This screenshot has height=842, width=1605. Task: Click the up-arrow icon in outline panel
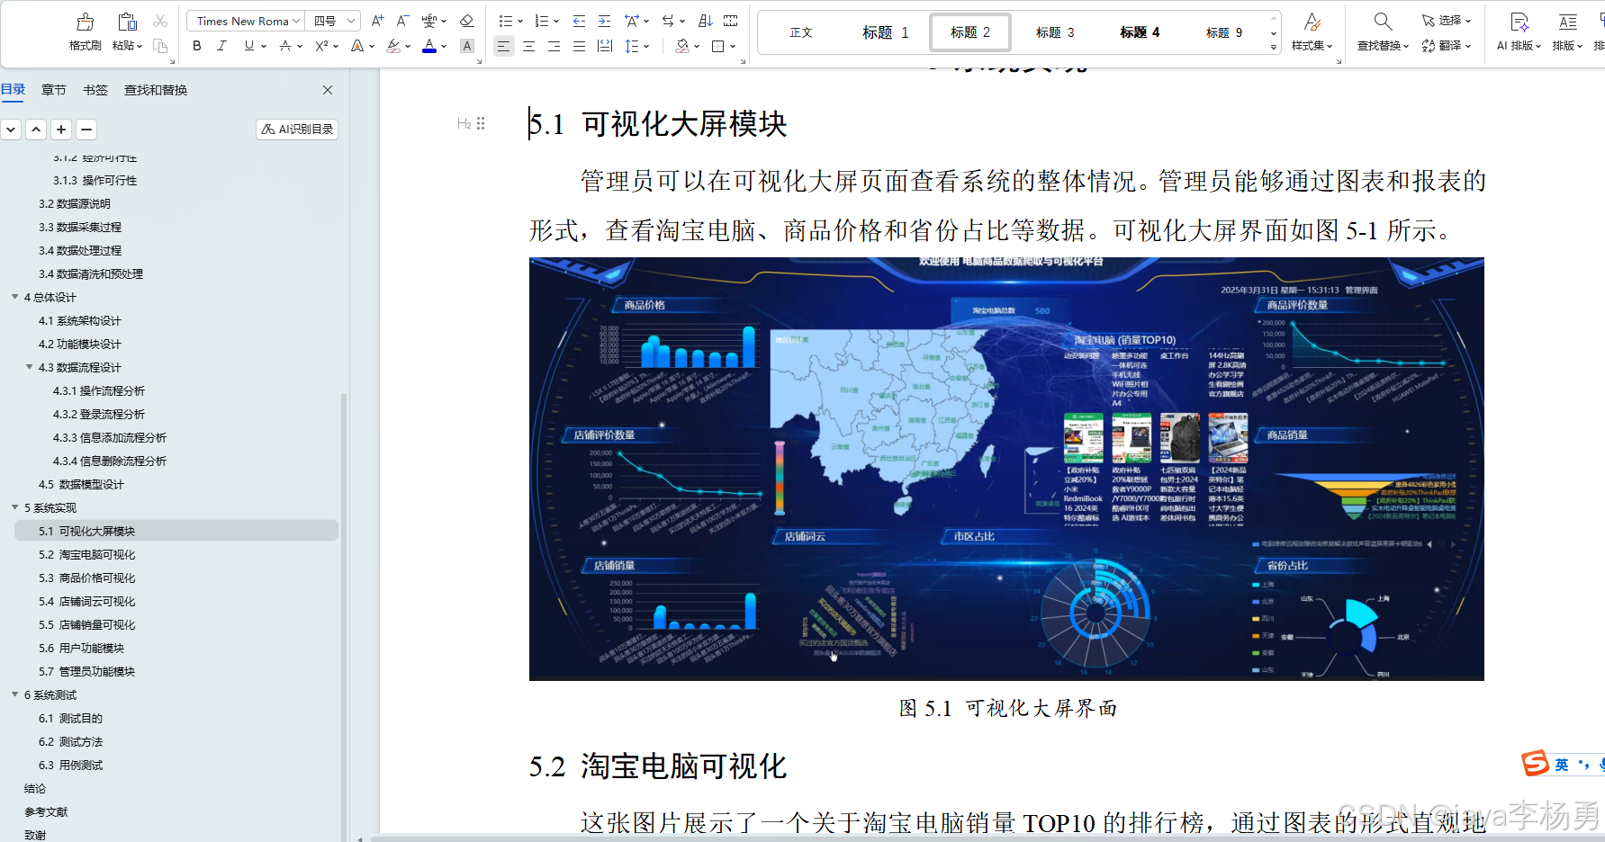tap(36, 130)
